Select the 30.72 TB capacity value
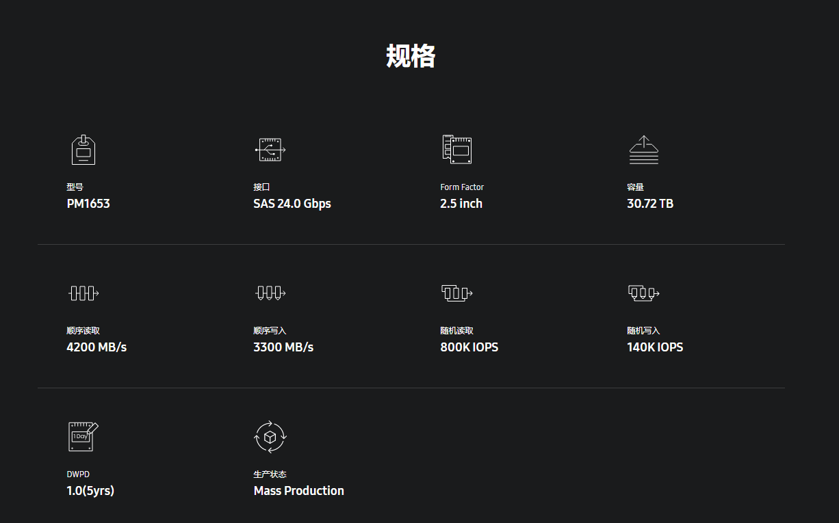Screen dimensions: 839x523 pos(650,204)
